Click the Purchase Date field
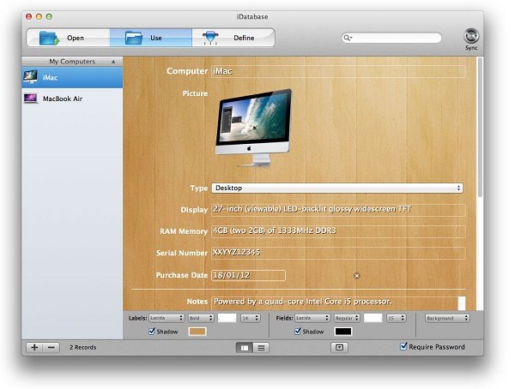Image resolution: width=515 pixels, height=389 pixels. click(x=248, y=275)
